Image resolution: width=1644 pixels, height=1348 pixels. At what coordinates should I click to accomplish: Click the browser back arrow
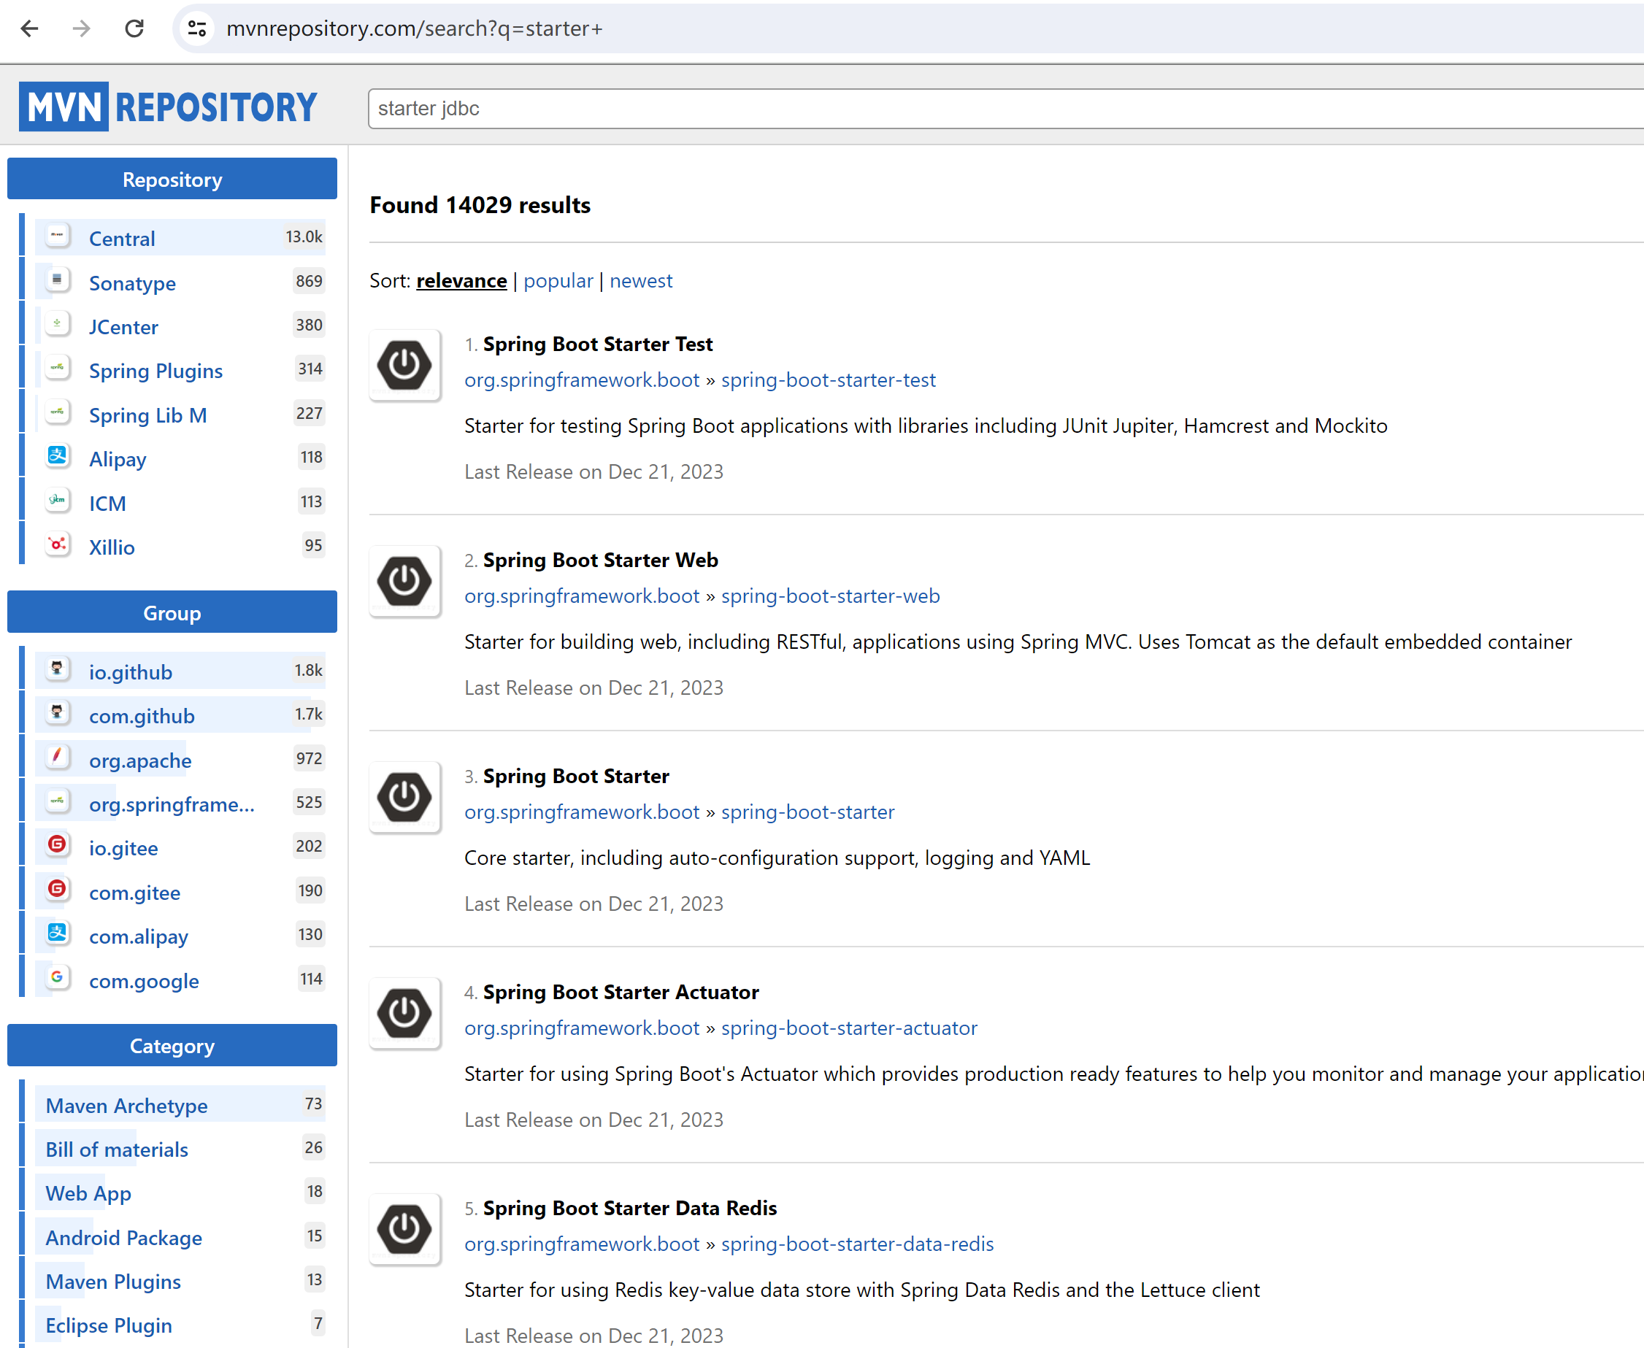coord(29,28)
